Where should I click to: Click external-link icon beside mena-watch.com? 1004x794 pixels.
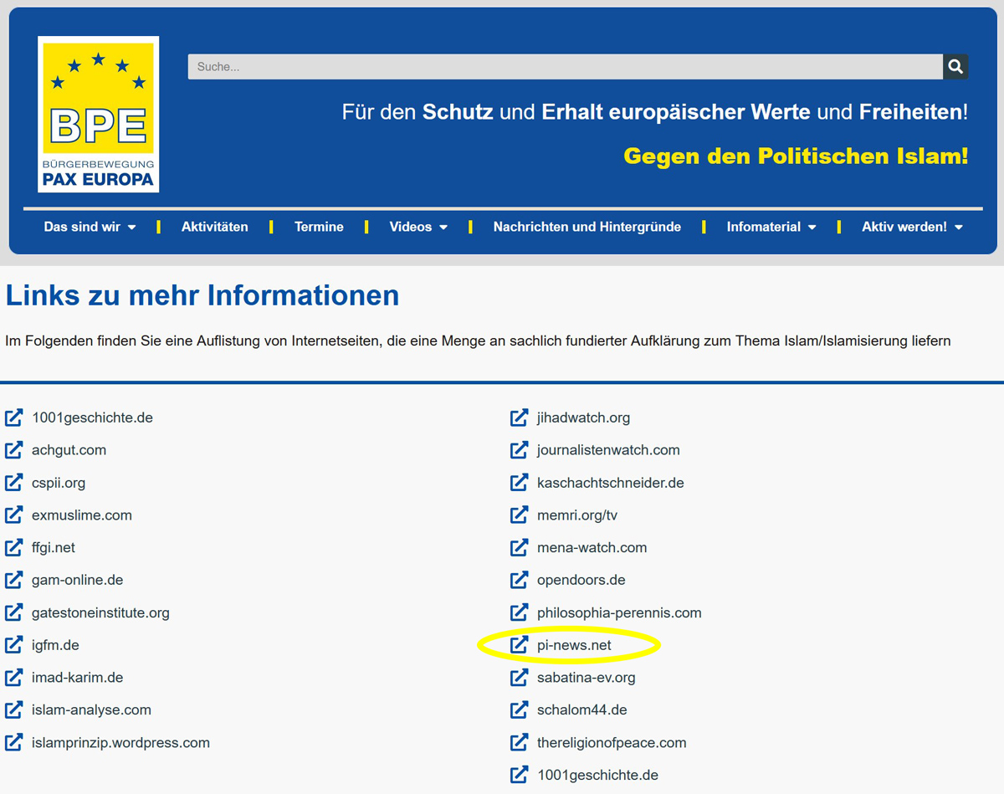point(520,548)
